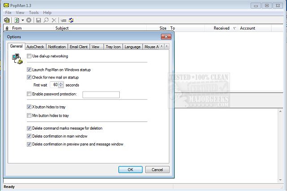This screenshot has height=191, width=287.
Task: Close the Options dialog
Action: tap(166, 37)
